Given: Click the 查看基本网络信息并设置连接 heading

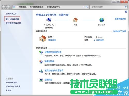Looking at the screenshot, I should coord(52,15).
